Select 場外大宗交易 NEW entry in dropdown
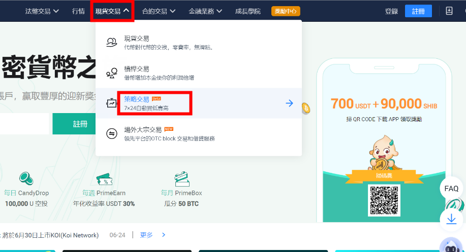This screenshot has width=466, height=252. point(199,134)
